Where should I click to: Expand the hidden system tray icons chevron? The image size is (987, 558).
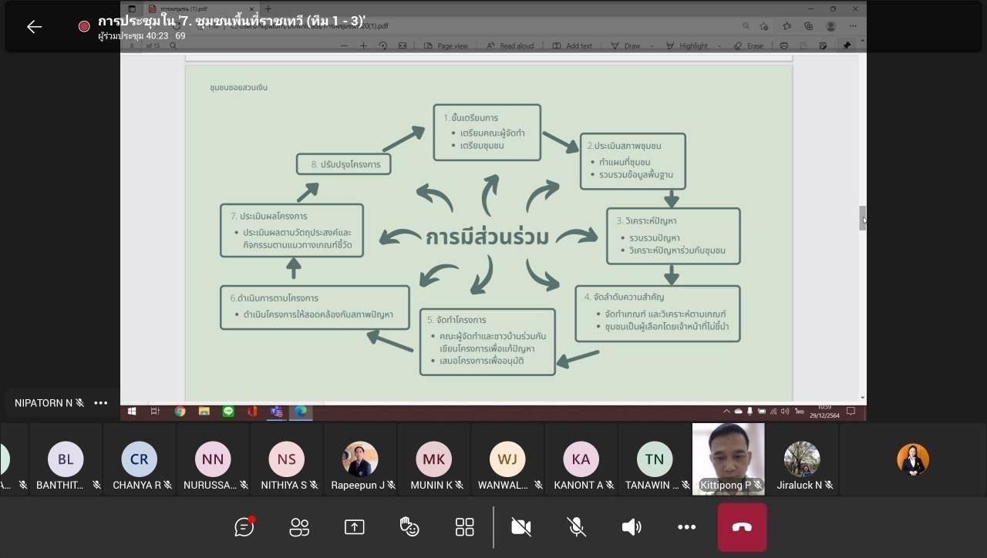tap(726, 412)
